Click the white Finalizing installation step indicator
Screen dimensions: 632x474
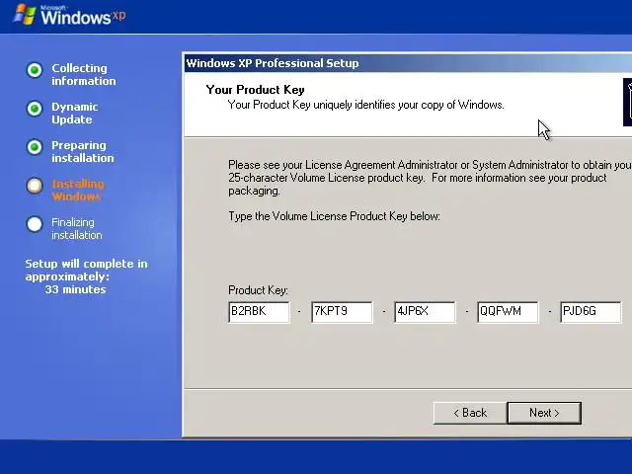[35, 224]
